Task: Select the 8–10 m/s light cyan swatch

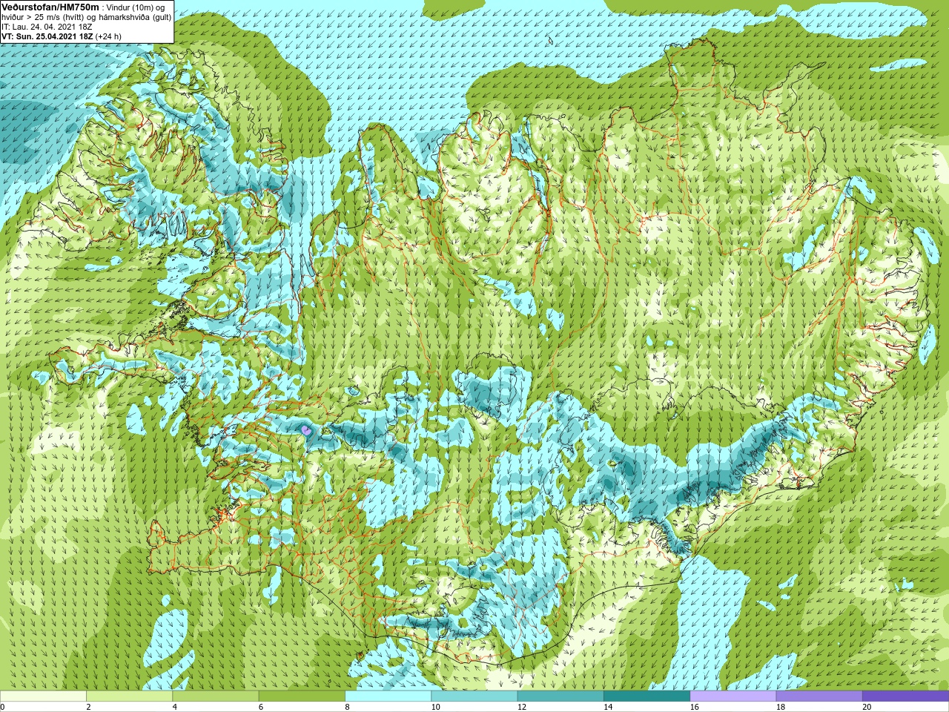Action: (x=388, y=696)
